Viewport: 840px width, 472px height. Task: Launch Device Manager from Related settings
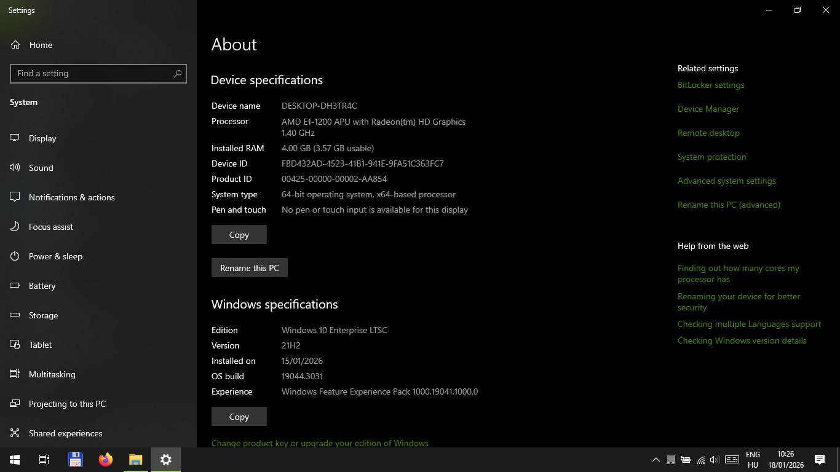pyautogui.click(x=708, y=109)
